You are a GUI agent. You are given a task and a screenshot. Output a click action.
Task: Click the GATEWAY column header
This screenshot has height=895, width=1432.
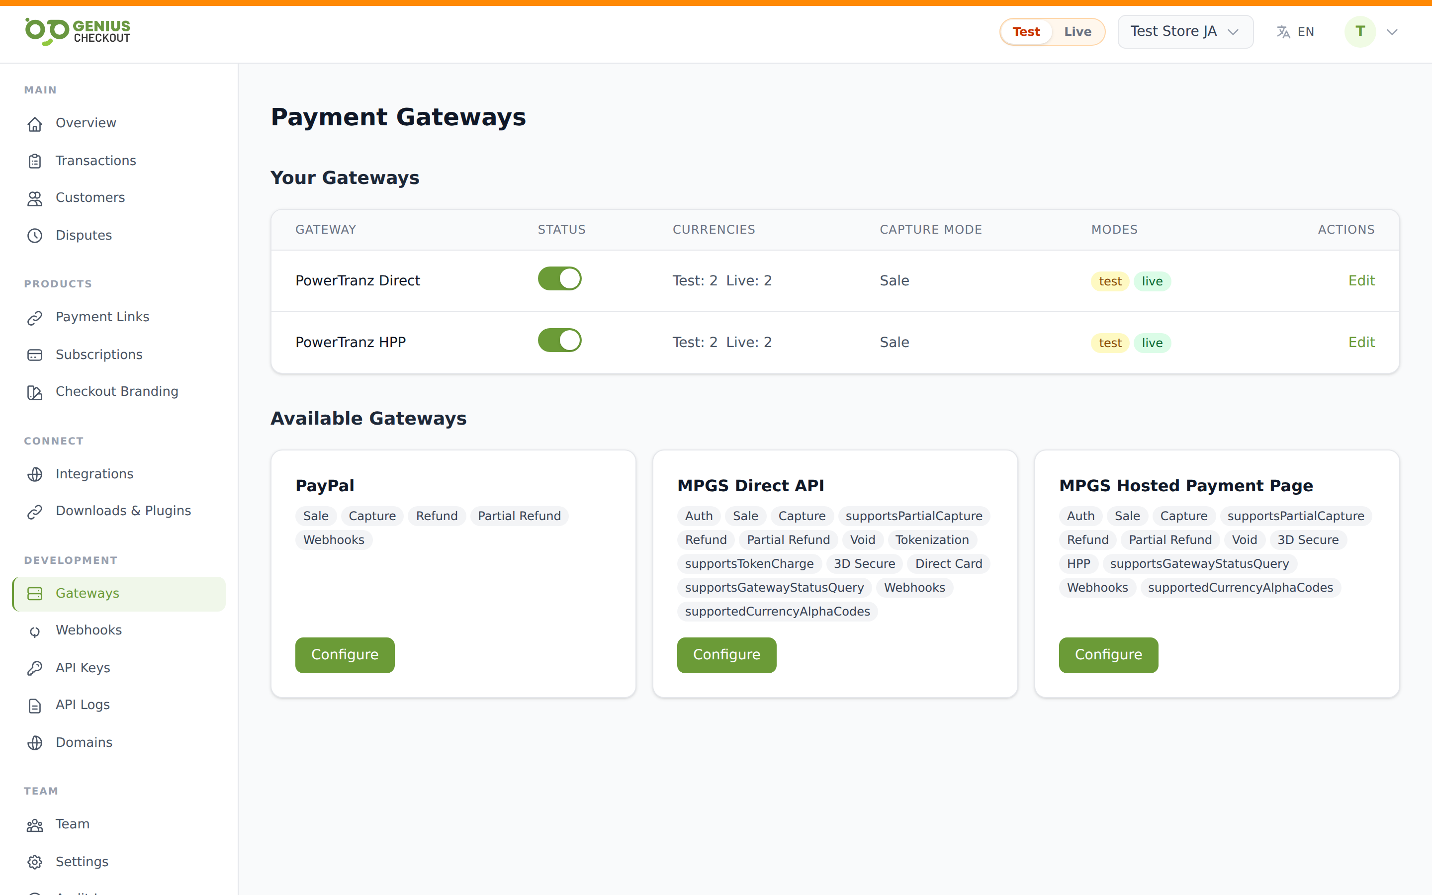[326, 230]
